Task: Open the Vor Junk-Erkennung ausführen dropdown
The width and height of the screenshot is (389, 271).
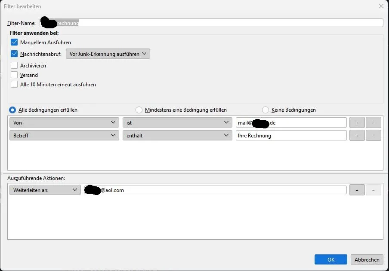Action: click(x=108, y=54)
